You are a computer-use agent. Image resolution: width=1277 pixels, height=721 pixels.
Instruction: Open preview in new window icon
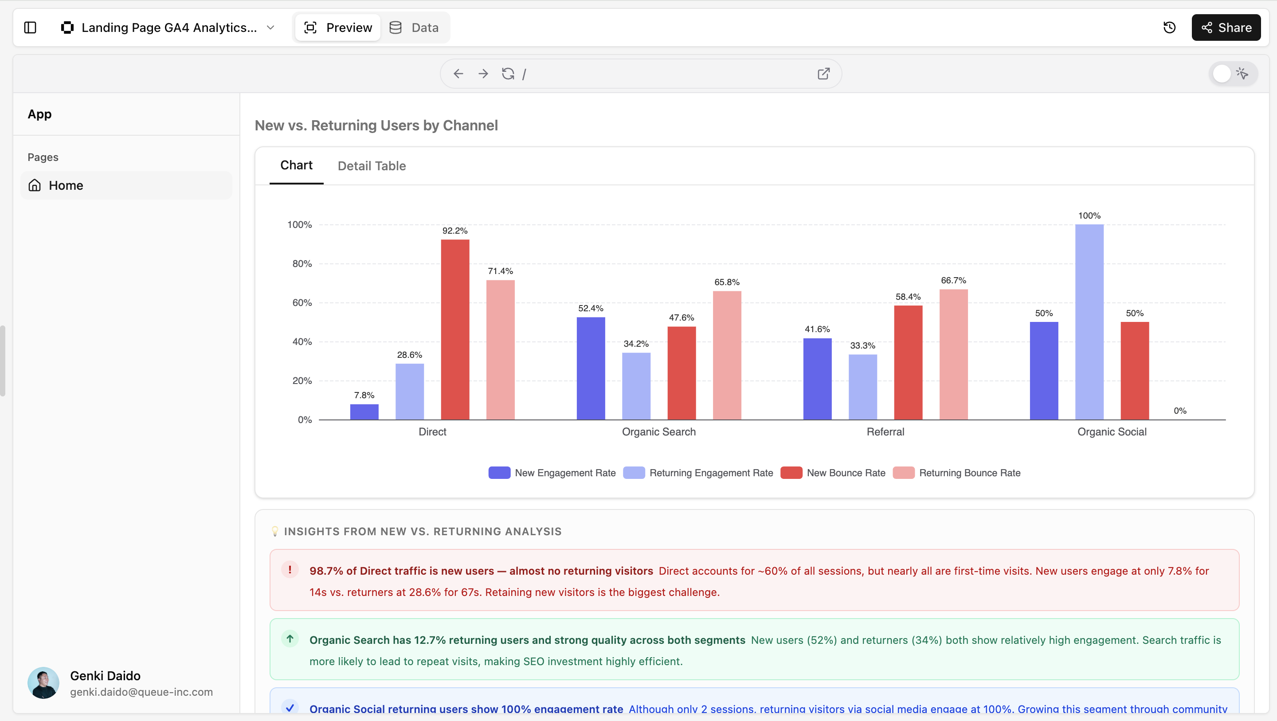pos(823,74)
